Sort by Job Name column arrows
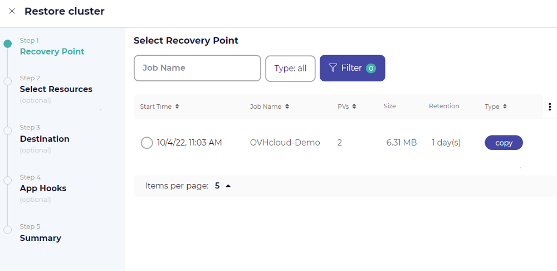This screenshot has height=271, width=557. (287, 107)
